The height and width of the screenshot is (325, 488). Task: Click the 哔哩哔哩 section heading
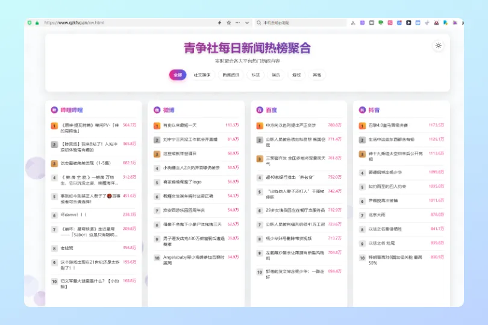pos(72,110)
